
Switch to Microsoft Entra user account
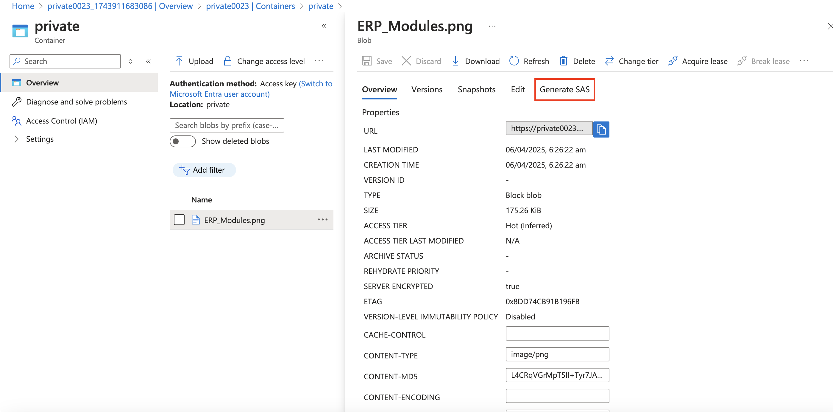coord(251,89)
